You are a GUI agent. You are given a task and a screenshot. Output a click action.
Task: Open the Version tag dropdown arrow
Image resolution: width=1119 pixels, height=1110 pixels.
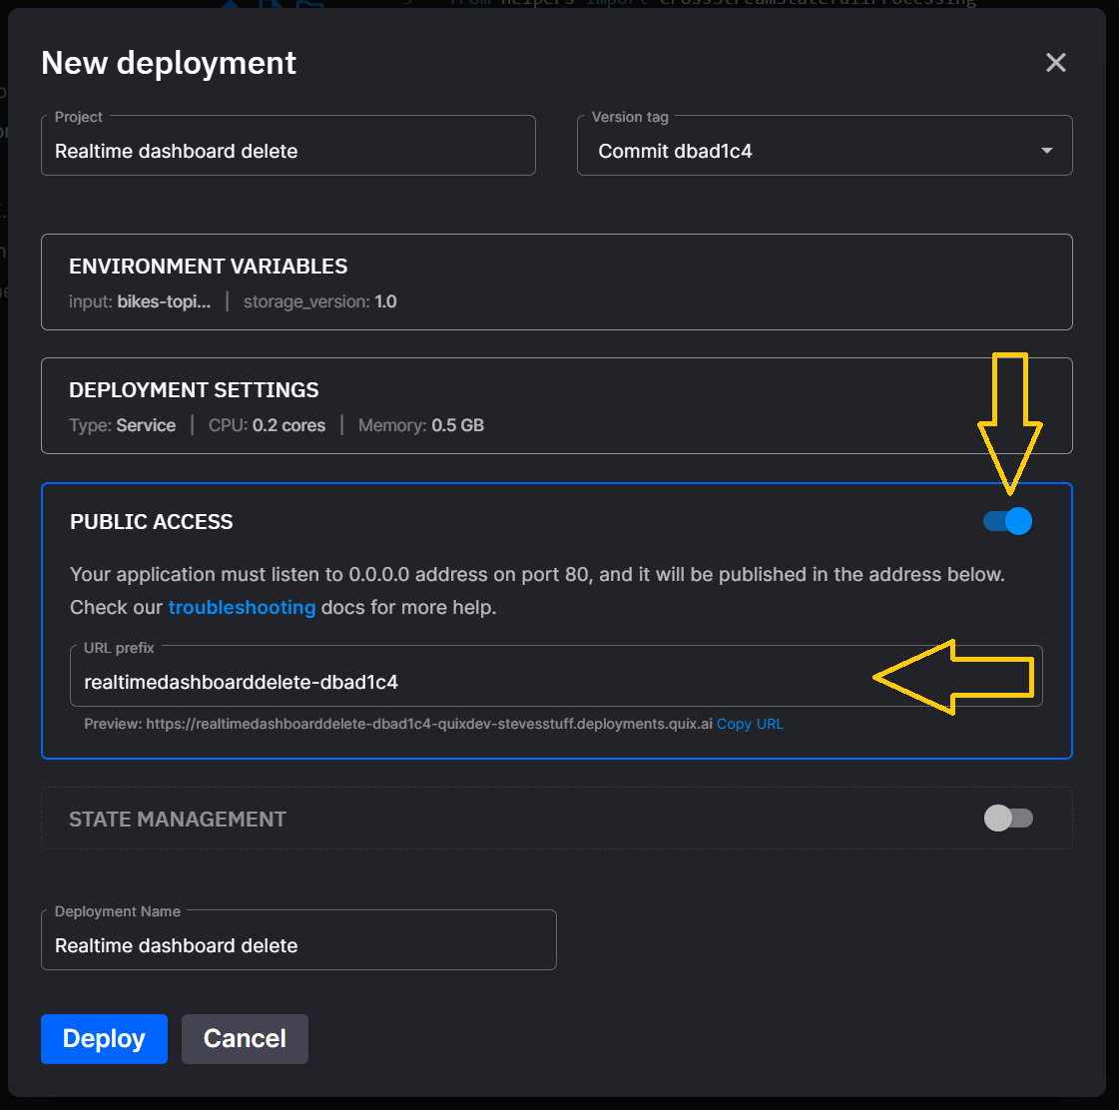(x=1046, y=151)
